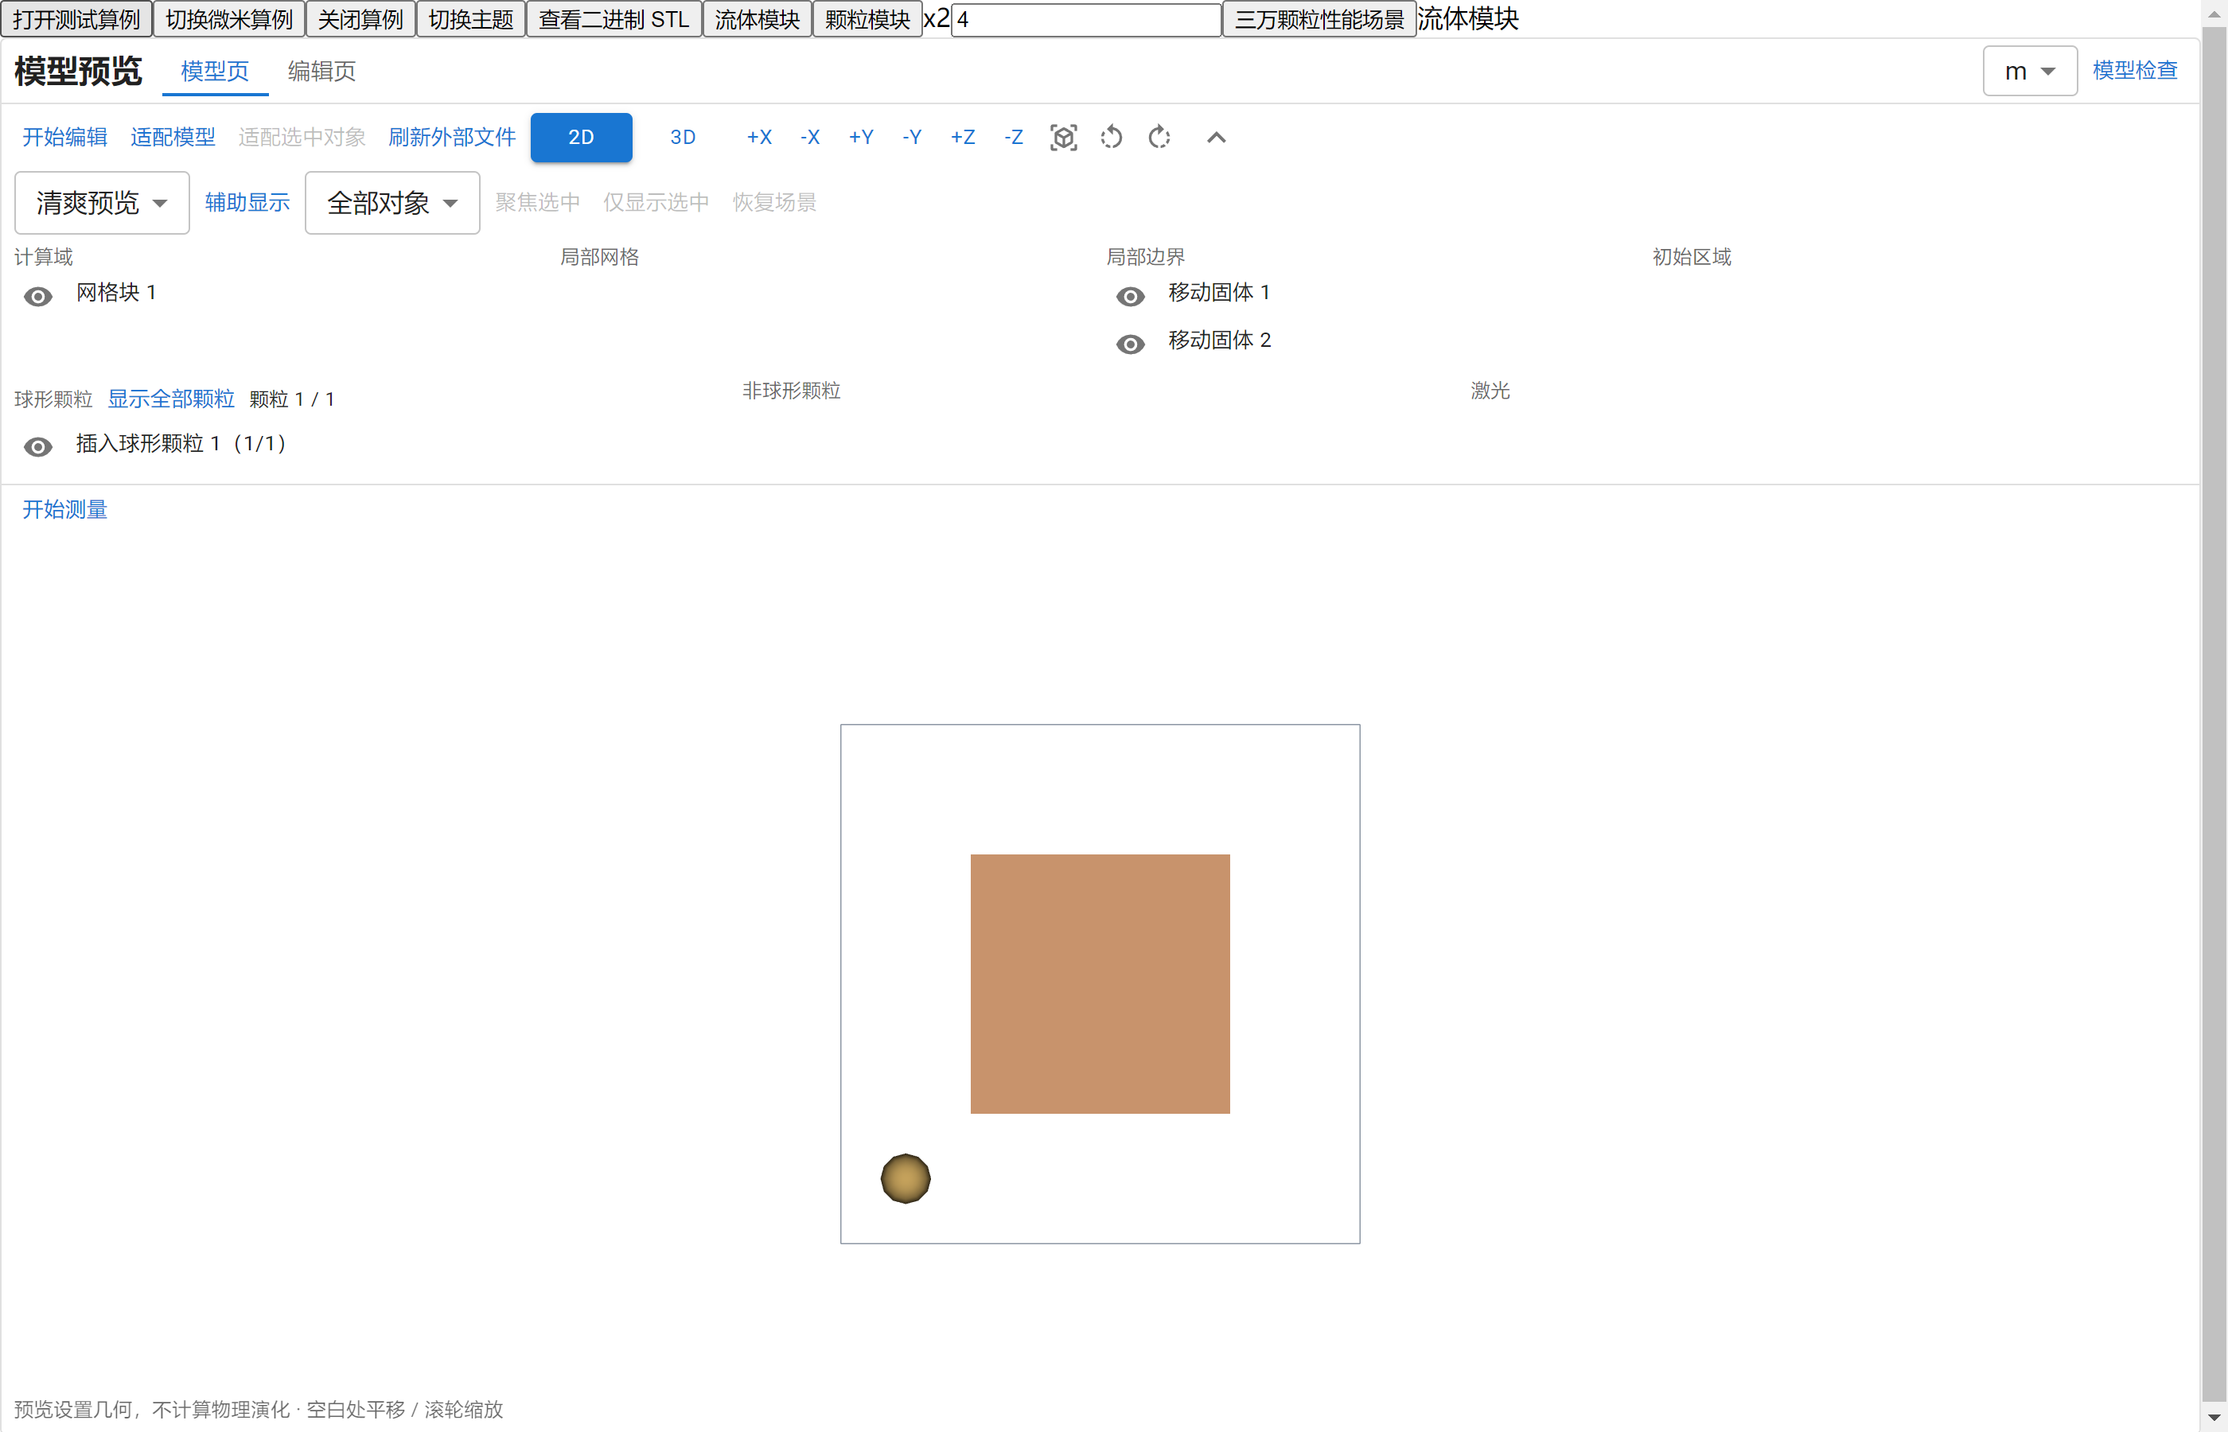Viewport: 2228px width, 1432px height.
Task: Set view to +Z direction
Action: point(963,138)
